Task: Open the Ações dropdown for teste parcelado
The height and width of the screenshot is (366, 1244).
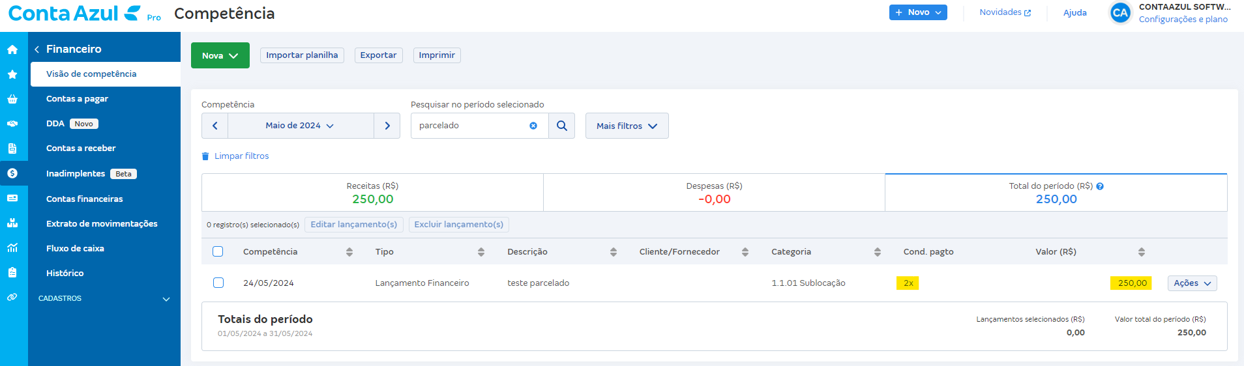Action: pyautogui.click(x=1192, y=283)
